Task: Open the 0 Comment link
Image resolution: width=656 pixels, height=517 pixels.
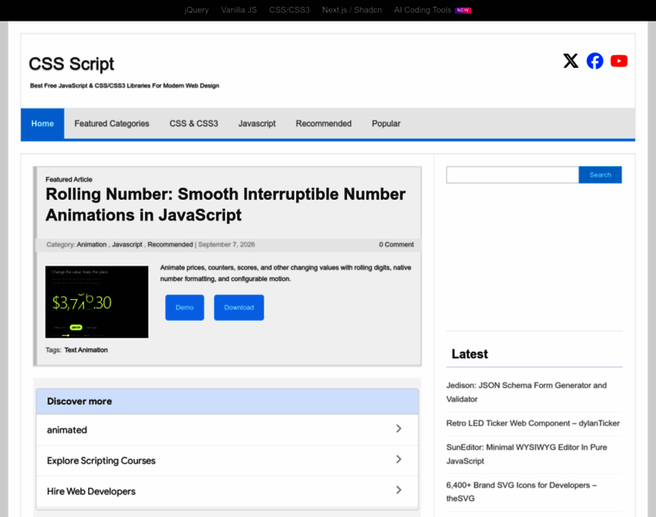Action: pyautogui.click(x=396, y=245)
